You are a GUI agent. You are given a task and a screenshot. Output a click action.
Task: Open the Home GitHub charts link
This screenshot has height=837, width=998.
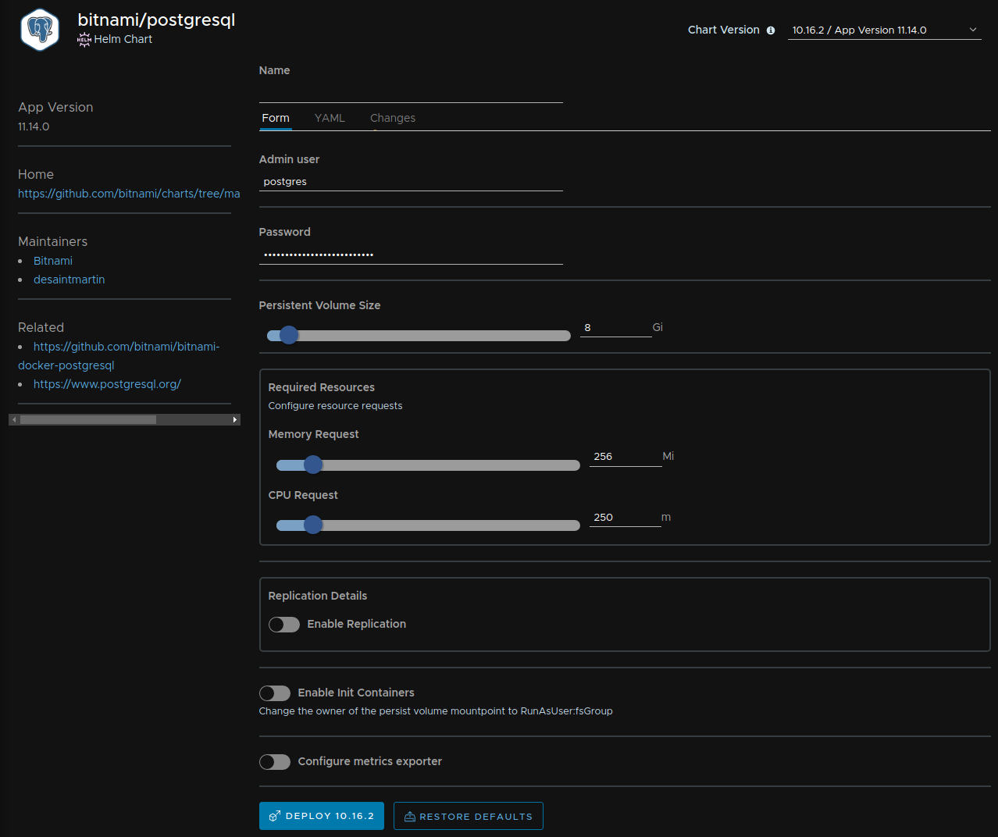tap(129, 194)
